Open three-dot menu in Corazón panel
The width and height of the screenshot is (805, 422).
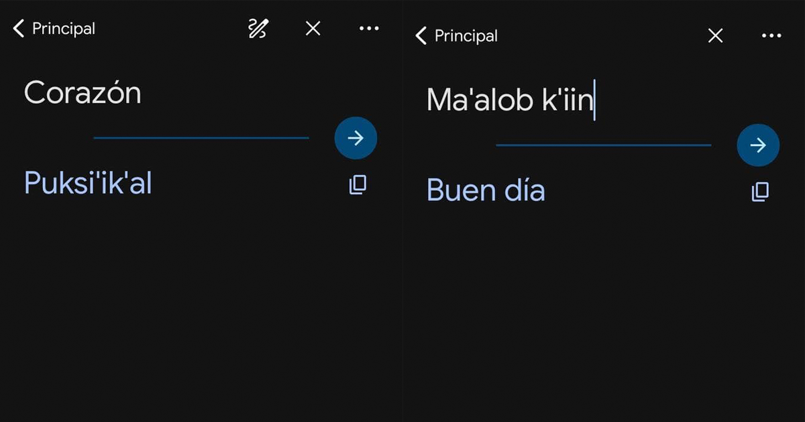pyautogui.click(x=369, y=29)
